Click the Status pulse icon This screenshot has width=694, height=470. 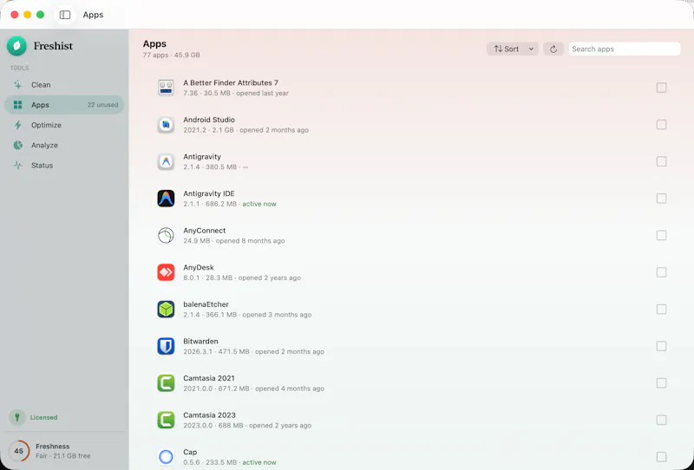17,166
